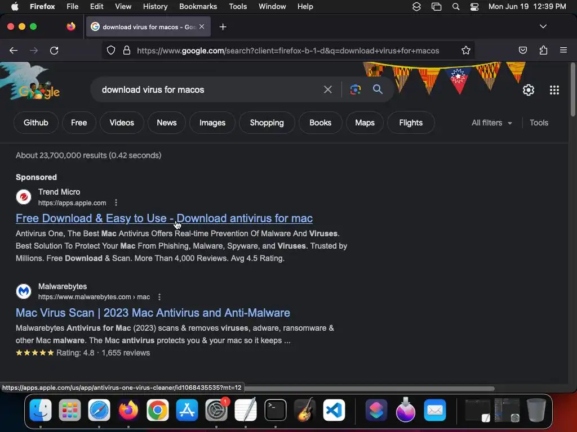Viewport: 577px width, 432px height.
Task: Open Finder from the Dock
Action: [x=41, y=409]
